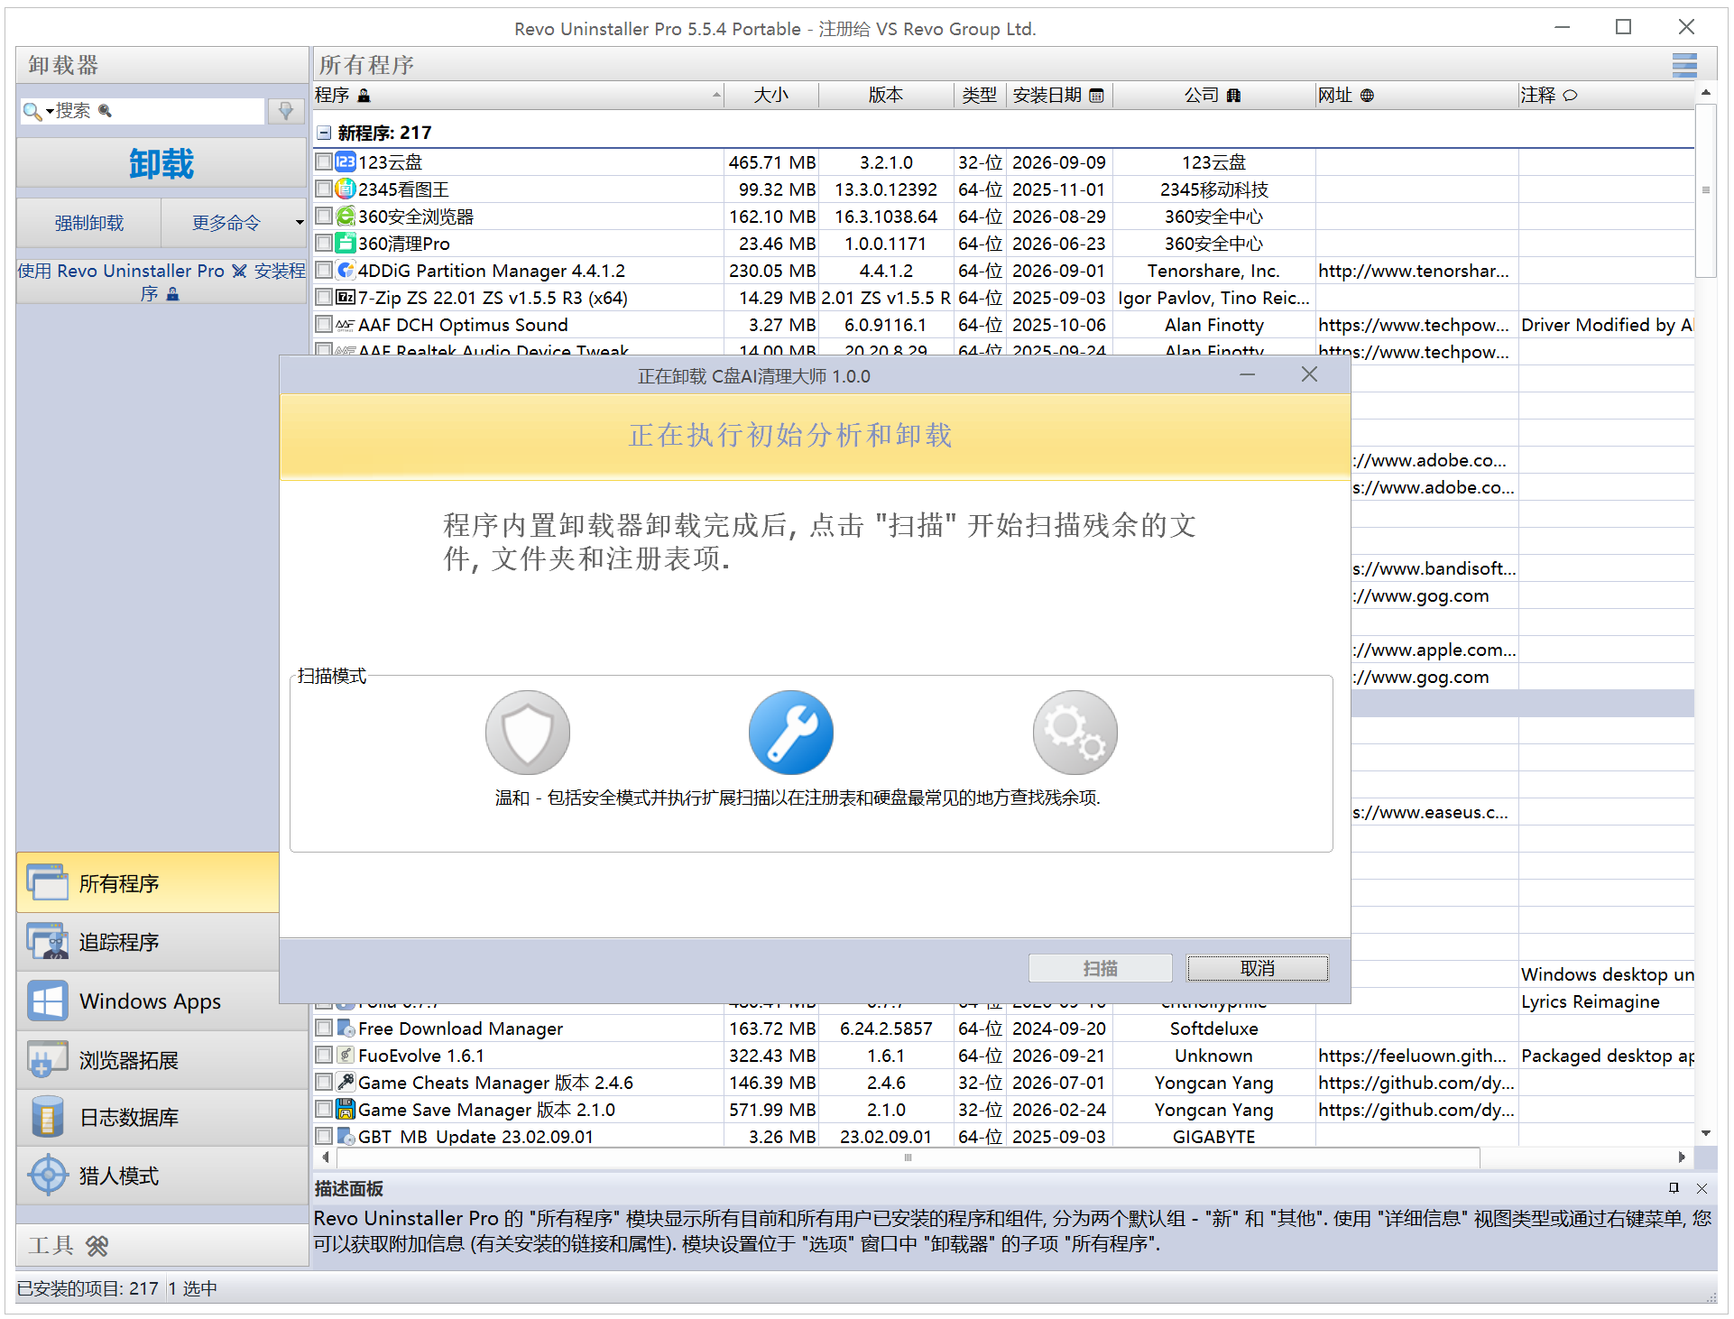Click the 更多命令 button

tap(226, 223)
